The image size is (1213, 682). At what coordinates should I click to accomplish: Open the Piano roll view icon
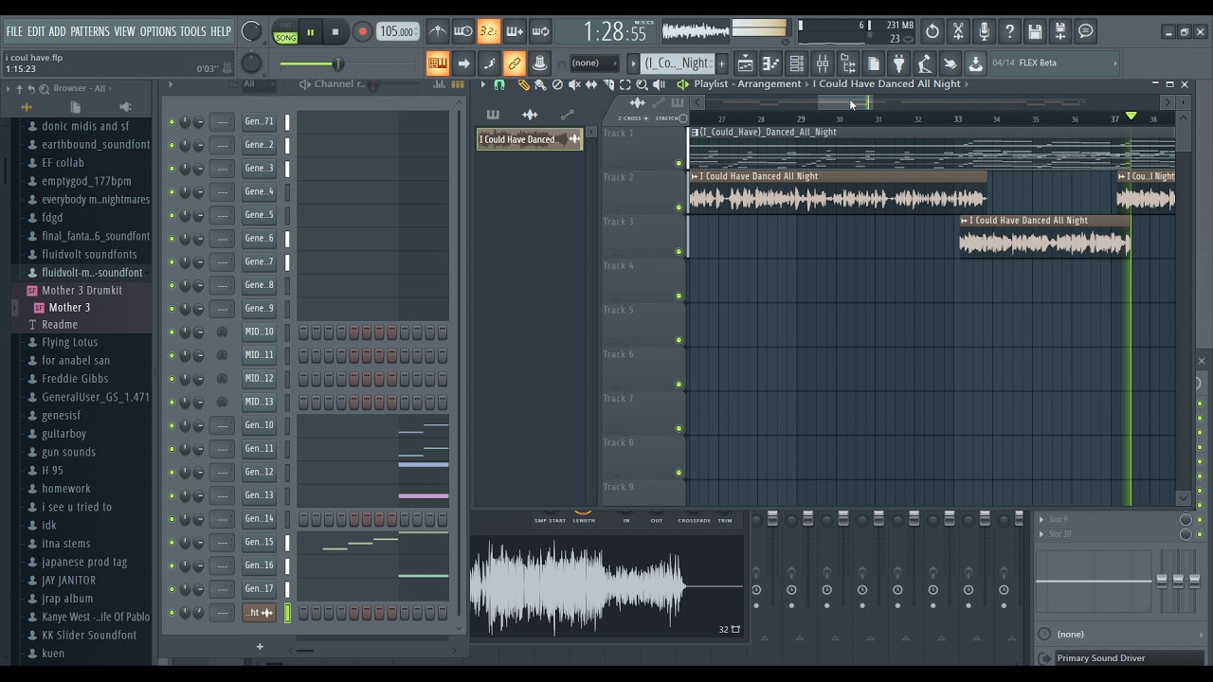[770, 63]
